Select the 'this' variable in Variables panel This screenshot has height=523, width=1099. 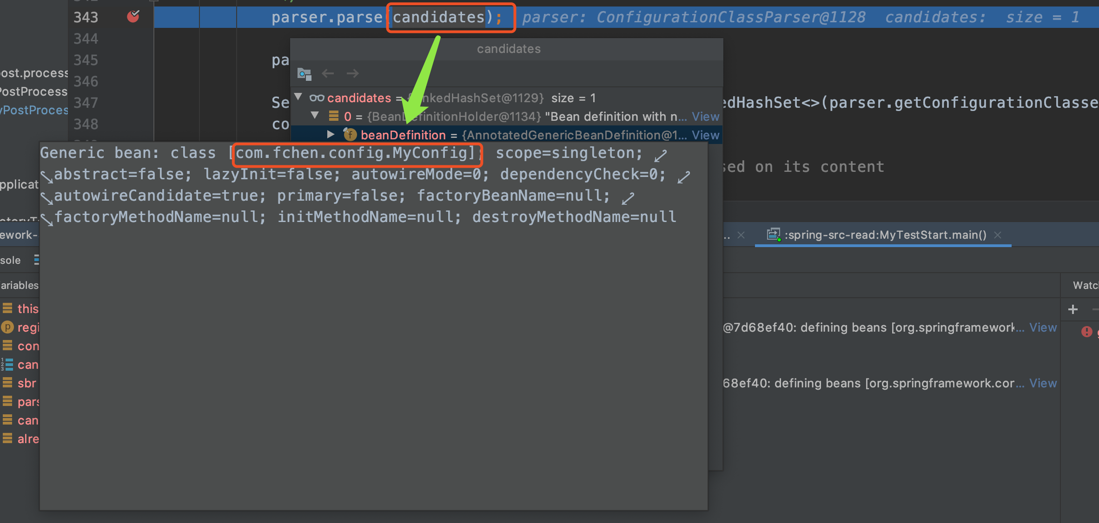27,309
